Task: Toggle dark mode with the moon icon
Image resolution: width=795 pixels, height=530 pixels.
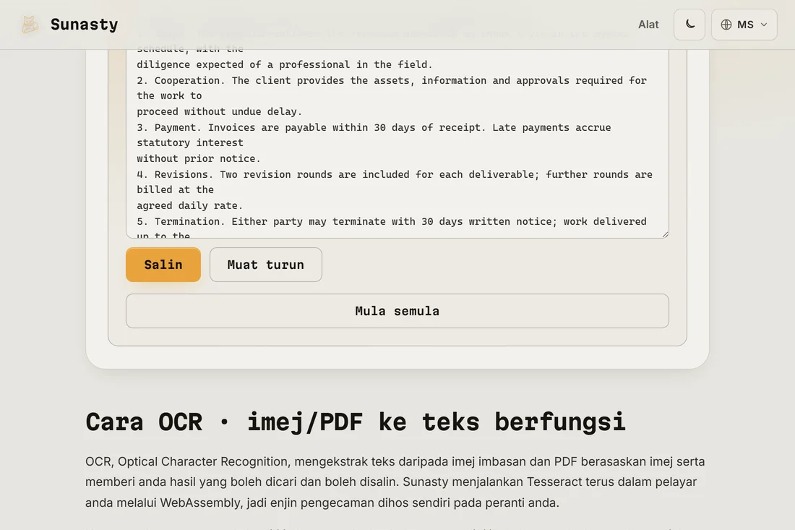Action: pos(689,25)
